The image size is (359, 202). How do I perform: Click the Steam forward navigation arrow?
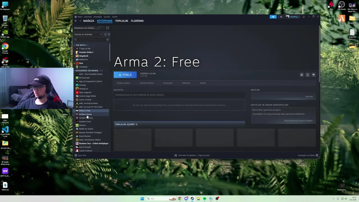80,21
